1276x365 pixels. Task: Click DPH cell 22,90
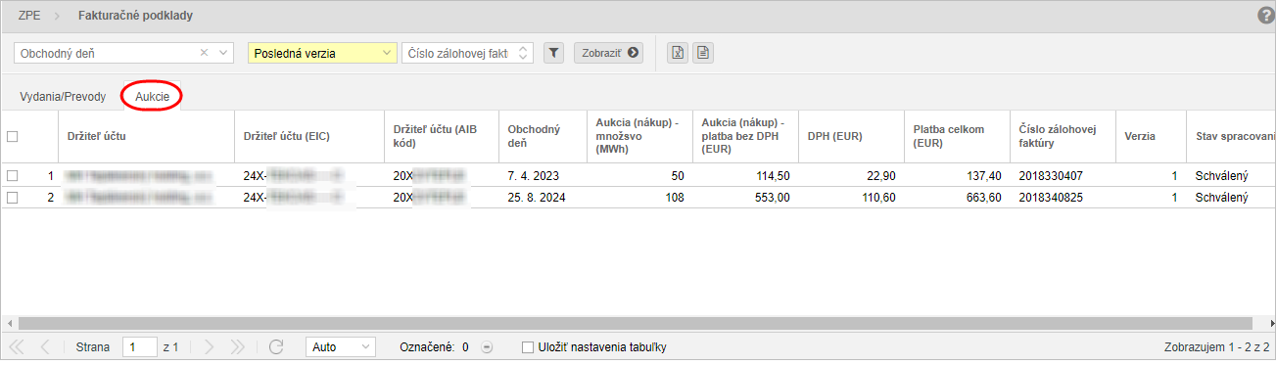click(881, 176)
